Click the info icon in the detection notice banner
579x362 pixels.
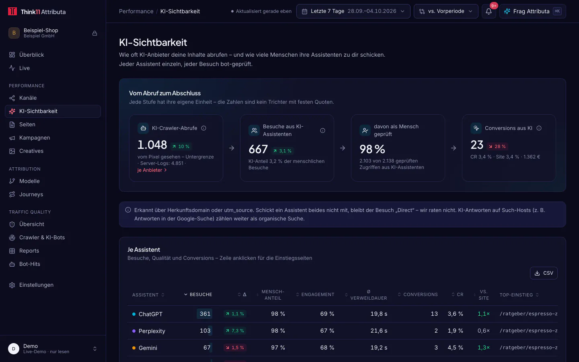coord(128,210)
